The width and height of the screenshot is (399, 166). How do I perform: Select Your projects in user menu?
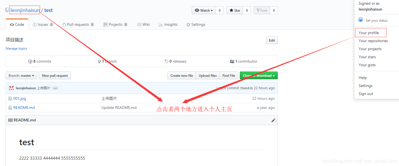coord(370,49)
